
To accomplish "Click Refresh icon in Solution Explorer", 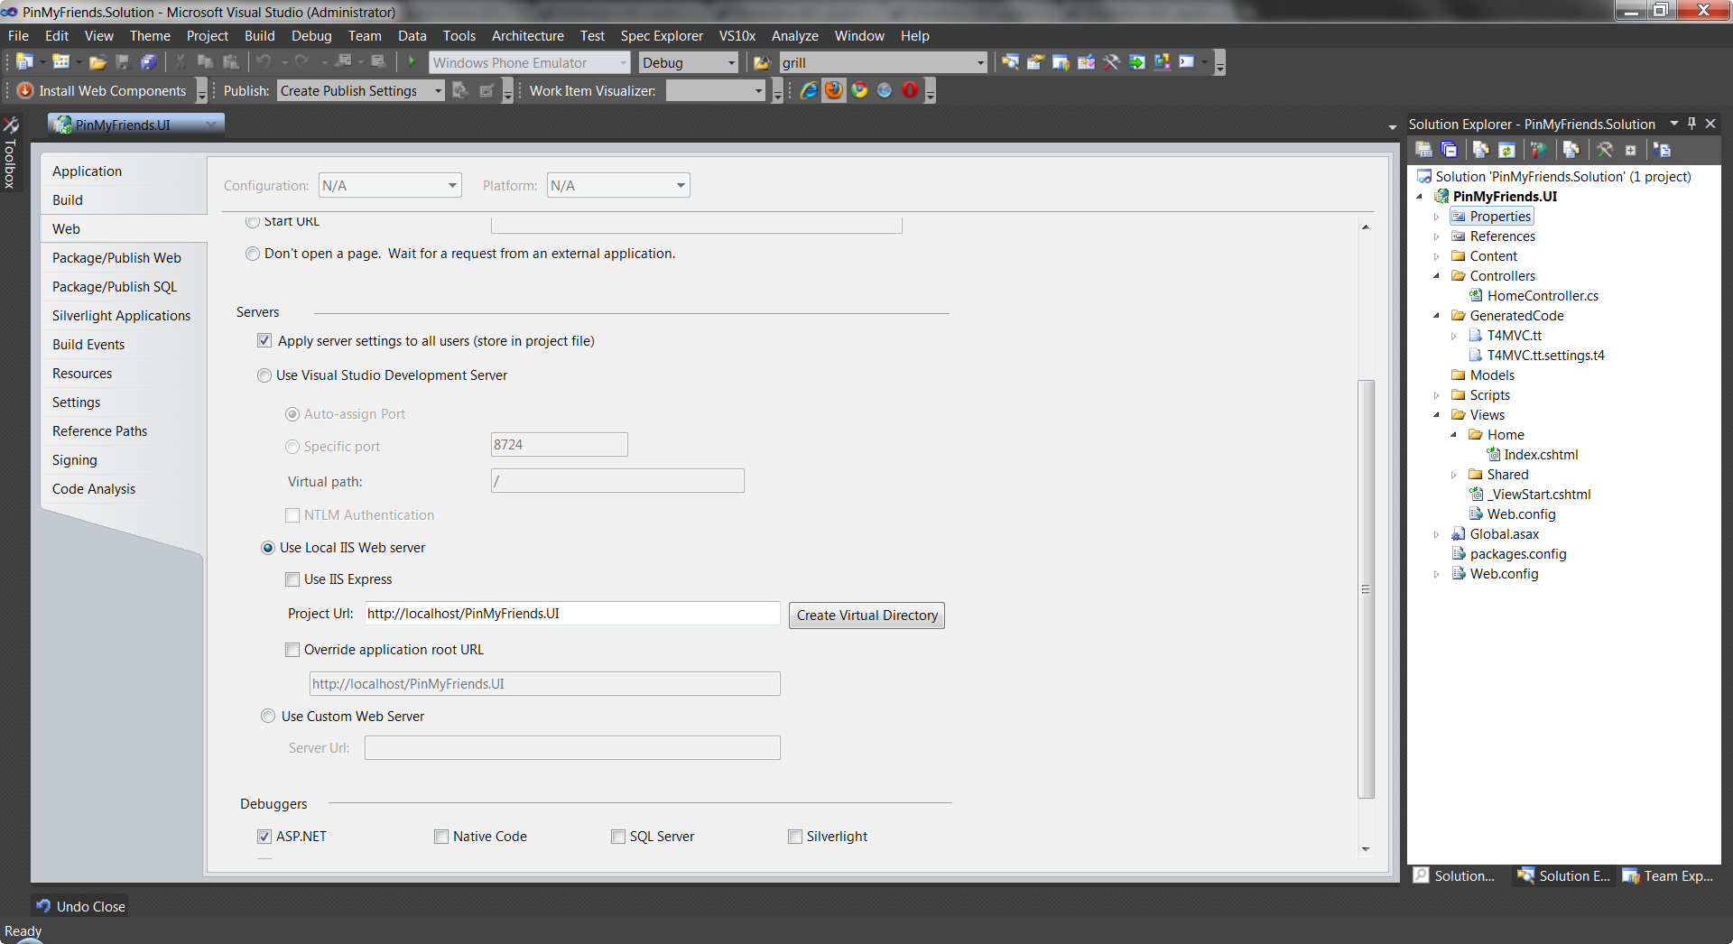I will point(1506,150).
